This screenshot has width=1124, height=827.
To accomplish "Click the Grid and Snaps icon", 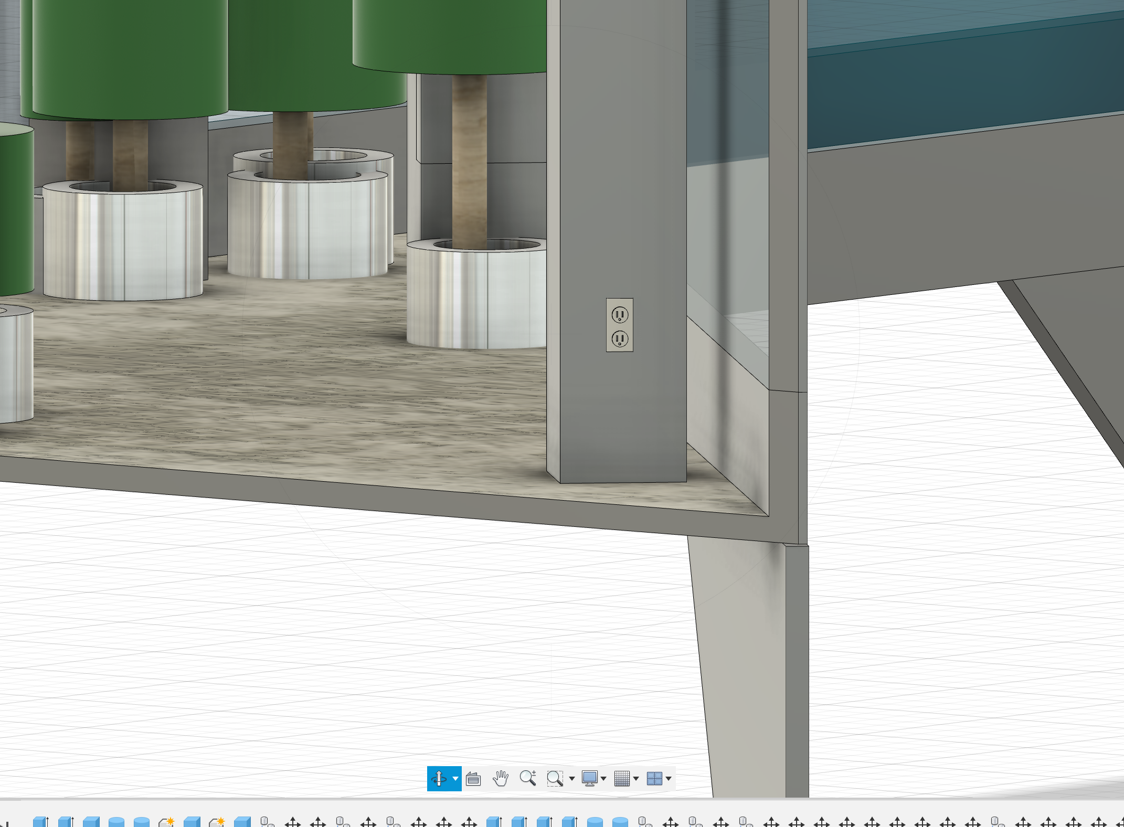I will pos(622,779).
